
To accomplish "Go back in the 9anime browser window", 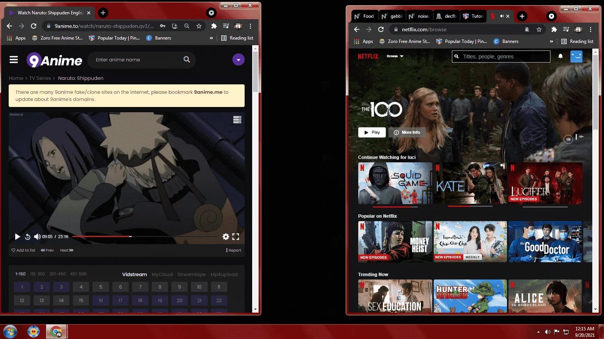I will point(9,26).
